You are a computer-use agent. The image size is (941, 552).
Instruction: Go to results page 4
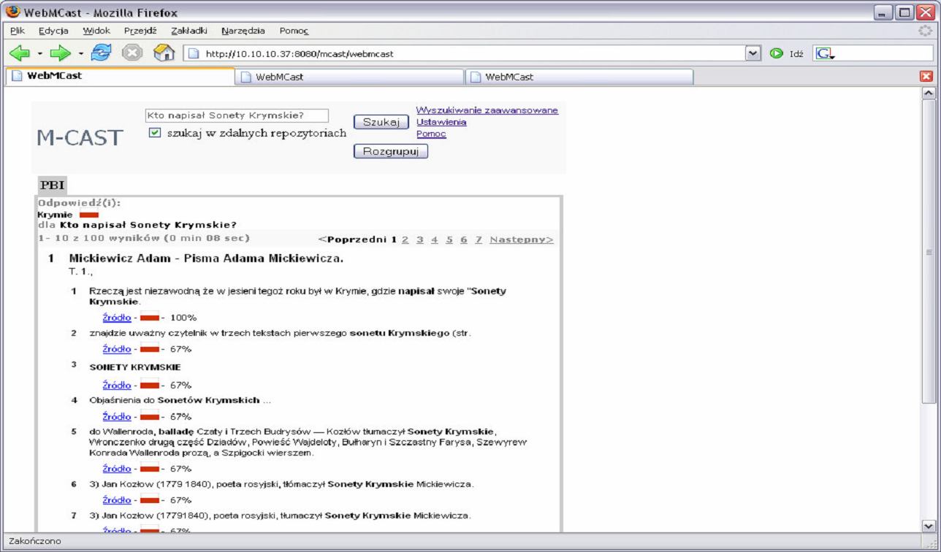click(434, 239)
